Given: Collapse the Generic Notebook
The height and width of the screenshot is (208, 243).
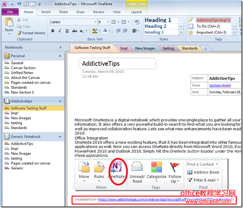Looking at the screenshot, I should click(60, 137).
